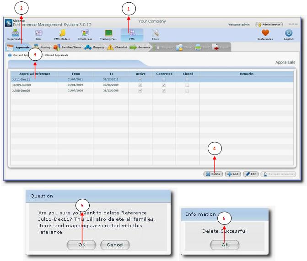Toggle Active checkbox for Jul11-Dec11
The width and height of the screenshot is (307, 261).
click(x=140, y=80)
